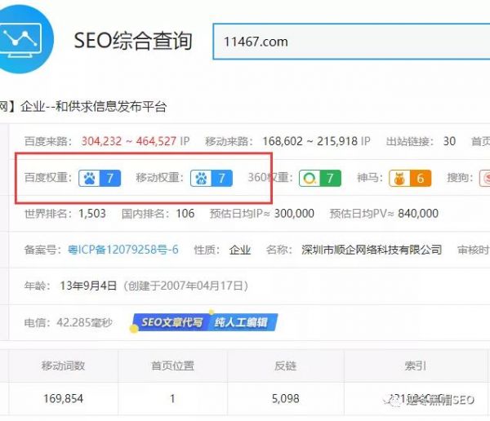Click the partially visible Sogou weight badge
Viewport: 490px width, 421px height.
click(x=483, y=178)
